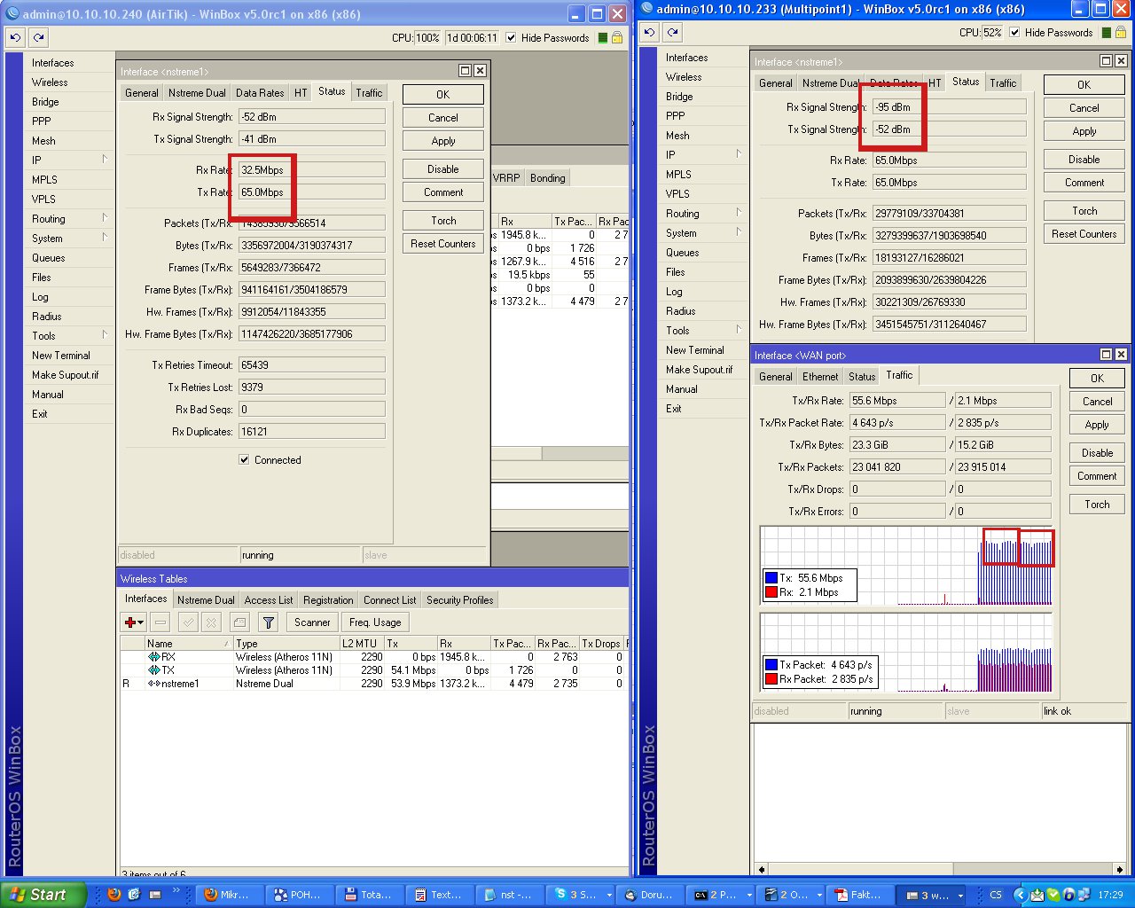Viewport: 1135px width, 908px height.
Task: Click the remove minus button in Wireless Tables
Action: 160,622
